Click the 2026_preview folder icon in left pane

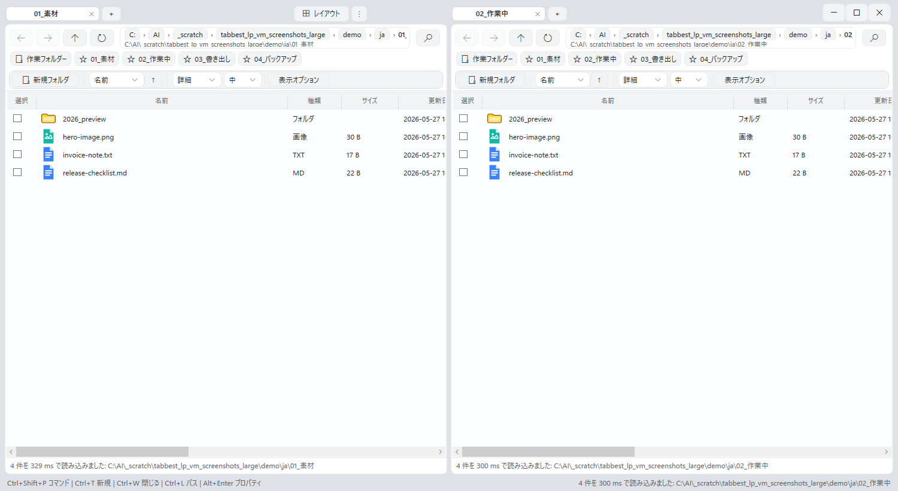point(48,119)
